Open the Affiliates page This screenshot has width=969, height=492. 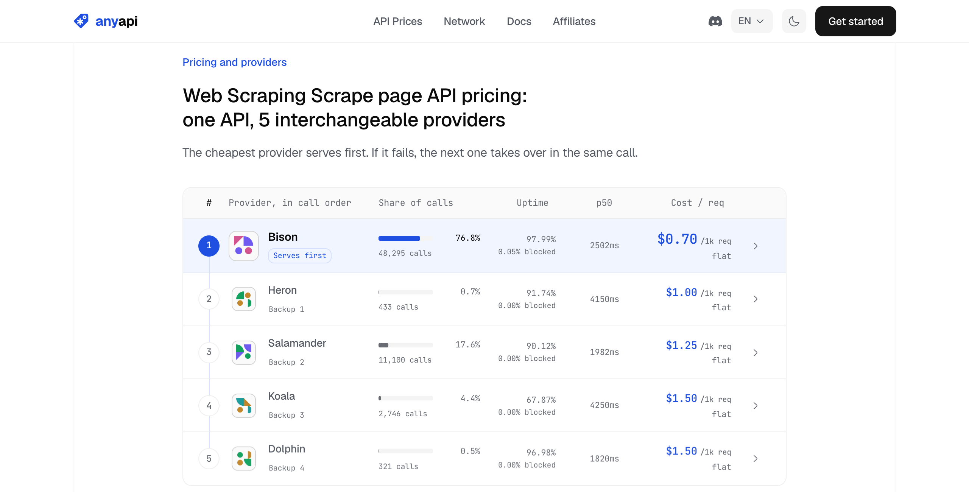click(574, 21)
